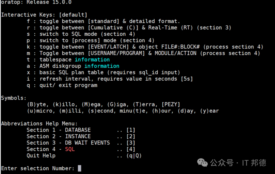The width and height of the screenshot is (275, 174).
Task: Click the WeChat logo in the watermark
Action: pyautogui.click(x=202, y=163)
